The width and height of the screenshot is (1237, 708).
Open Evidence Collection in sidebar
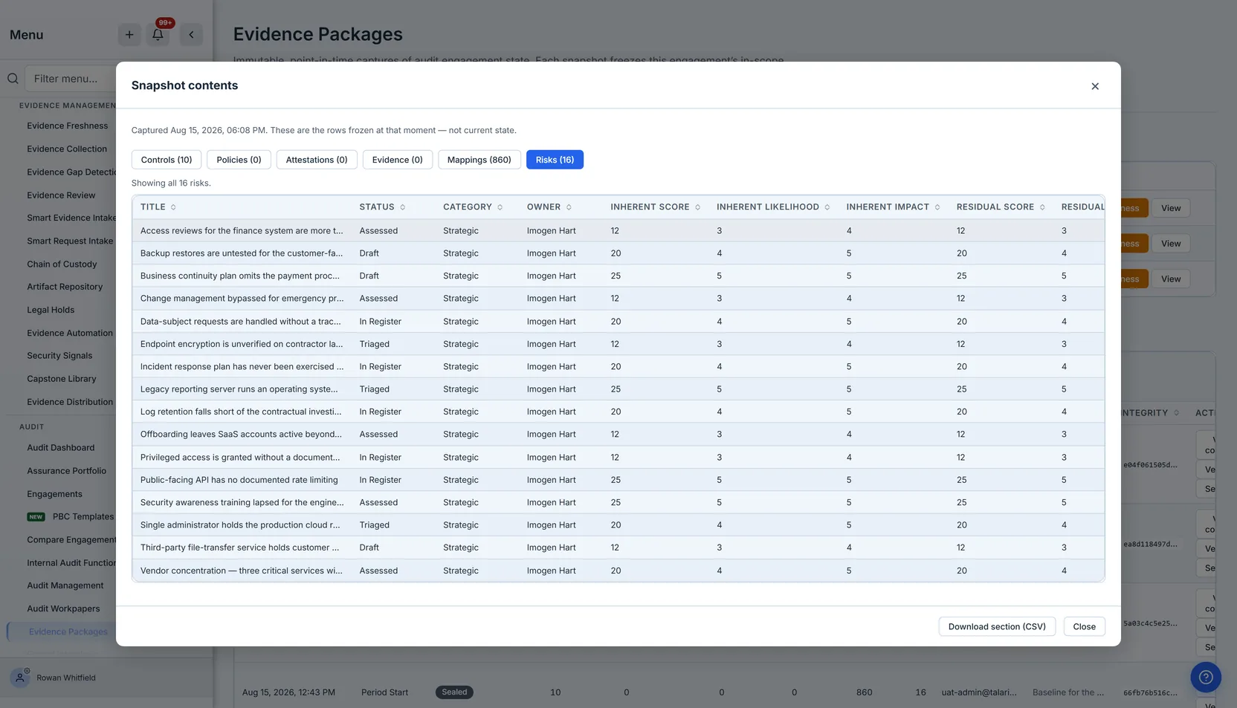(67, 149)
